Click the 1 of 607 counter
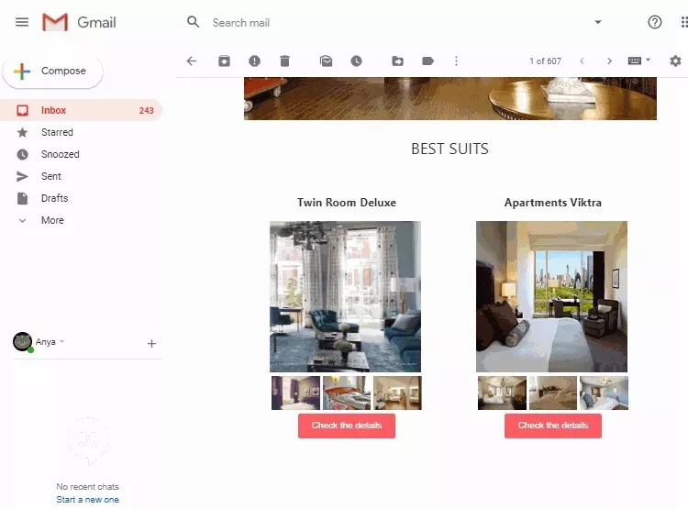The height and width of the screenshot is (509, 688). [x=545, y=61]
